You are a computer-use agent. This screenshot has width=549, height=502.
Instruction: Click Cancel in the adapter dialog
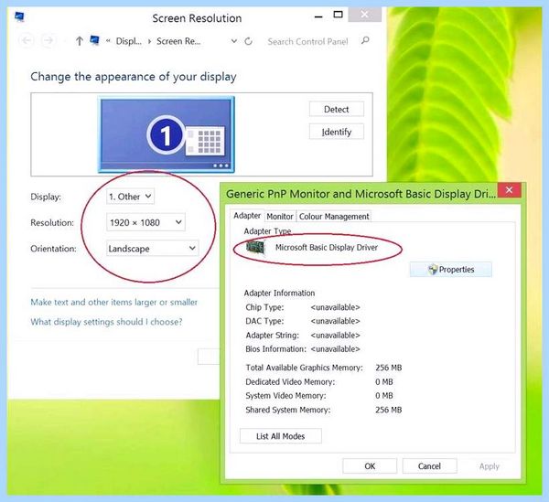pyautogui.click(x=430, y=466)
